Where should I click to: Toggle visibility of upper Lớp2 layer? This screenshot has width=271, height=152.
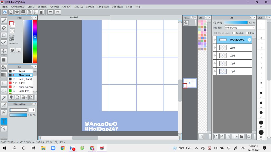pyautogui.click(x=215, y=55)
